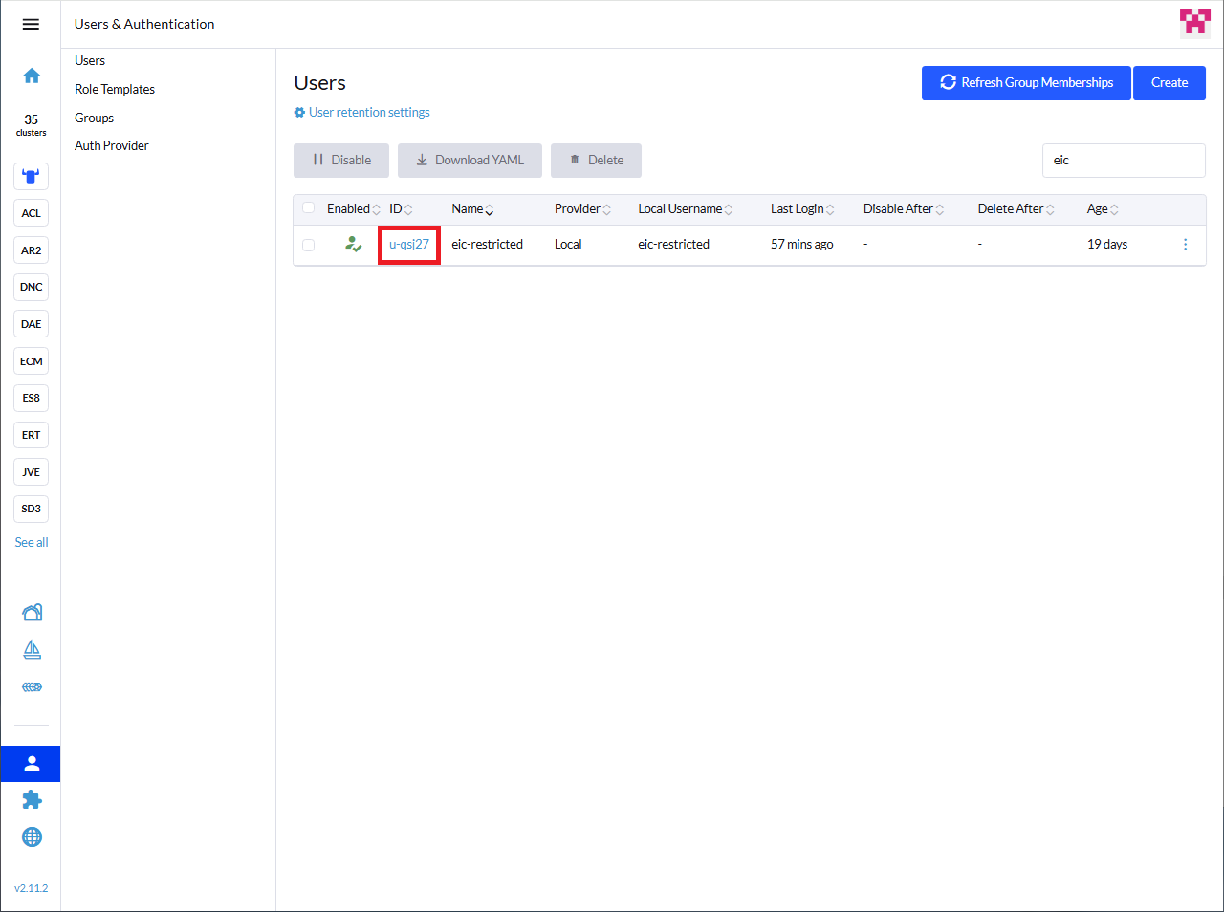This screenshot has width=1224, height=912.
Task: Open User retention settings
Action: [x=361, y=112]
